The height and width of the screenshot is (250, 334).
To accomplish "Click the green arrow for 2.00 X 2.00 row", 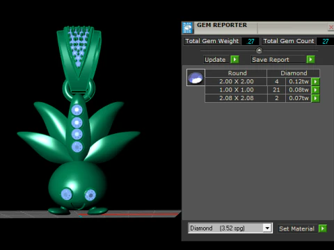I will [315, 81].
